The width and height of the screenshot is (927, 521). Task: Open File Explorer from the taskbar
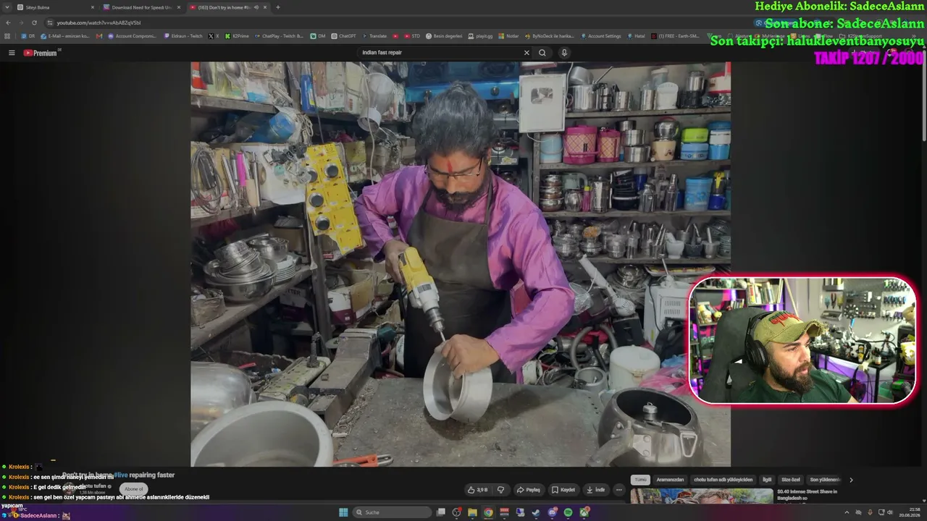(472, 512)
